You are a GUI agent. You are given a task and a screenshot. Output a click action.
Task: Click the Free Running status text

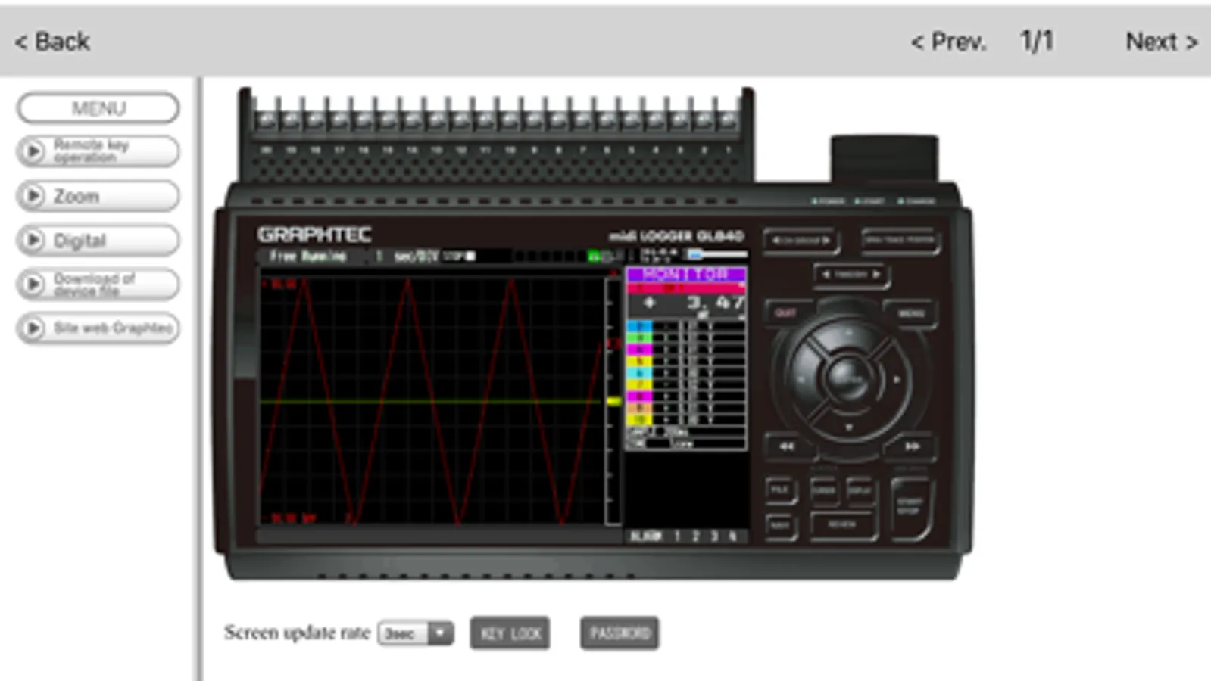307,256
